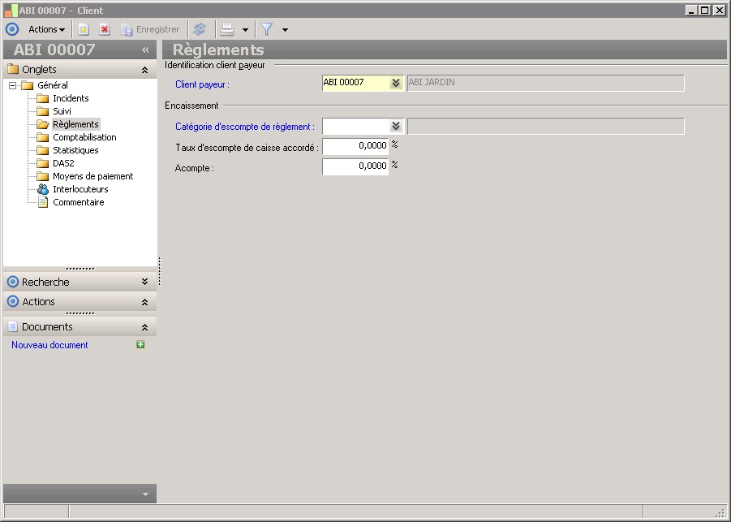Click the new record toolbar icon
The width and height of the screenshot is (731, 522).
[84, 29]
